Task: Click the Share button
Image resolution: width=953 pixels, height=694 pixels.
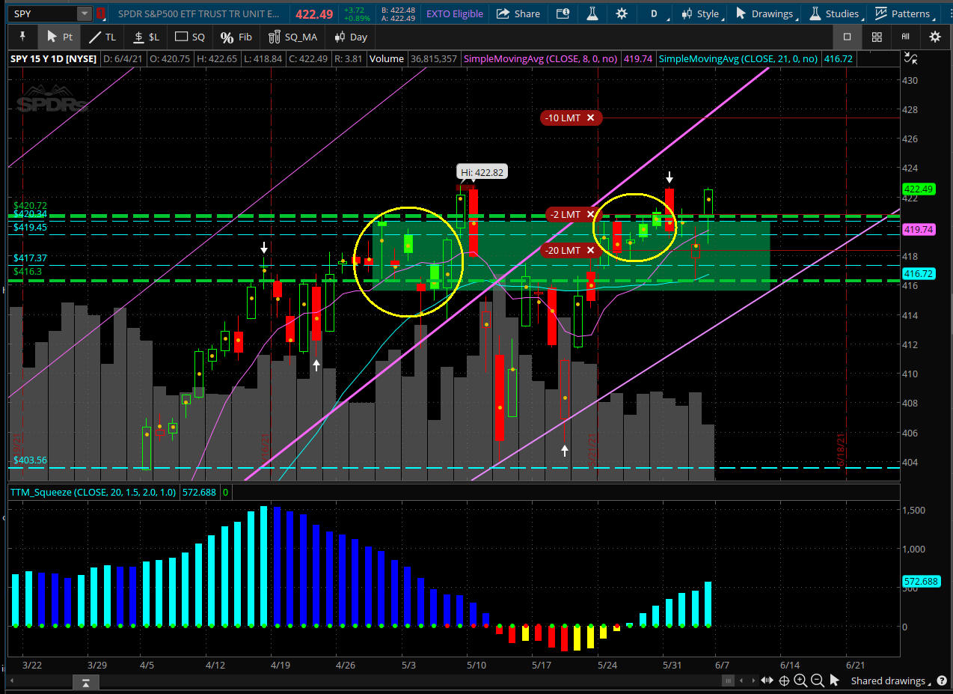Action: pos(518,13)
